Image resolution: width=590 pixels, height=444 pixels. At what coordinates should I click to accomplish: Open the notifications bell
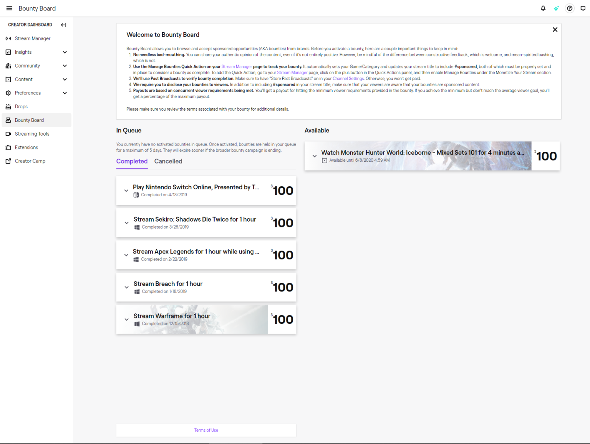(x=543, y=8)
